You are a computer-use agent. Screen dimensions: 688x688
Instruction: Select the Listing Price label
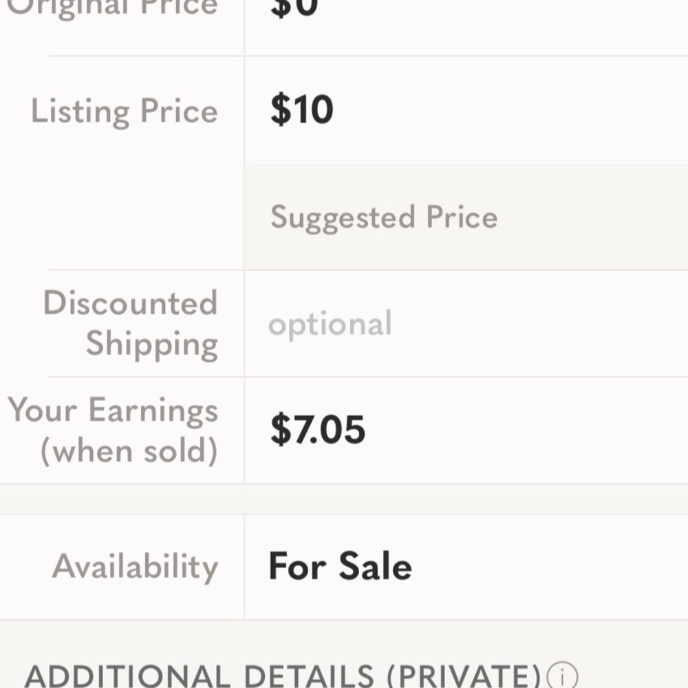click(125, 111)
